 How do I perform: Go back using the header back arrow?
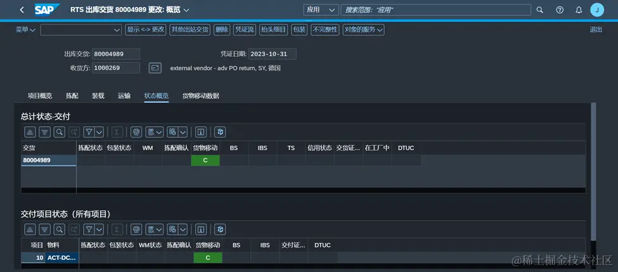point(22,10)
